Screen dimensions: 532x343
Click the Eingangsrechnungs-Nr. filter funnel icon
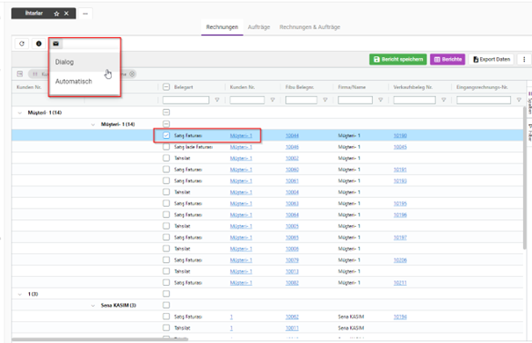tap(519, 99)
